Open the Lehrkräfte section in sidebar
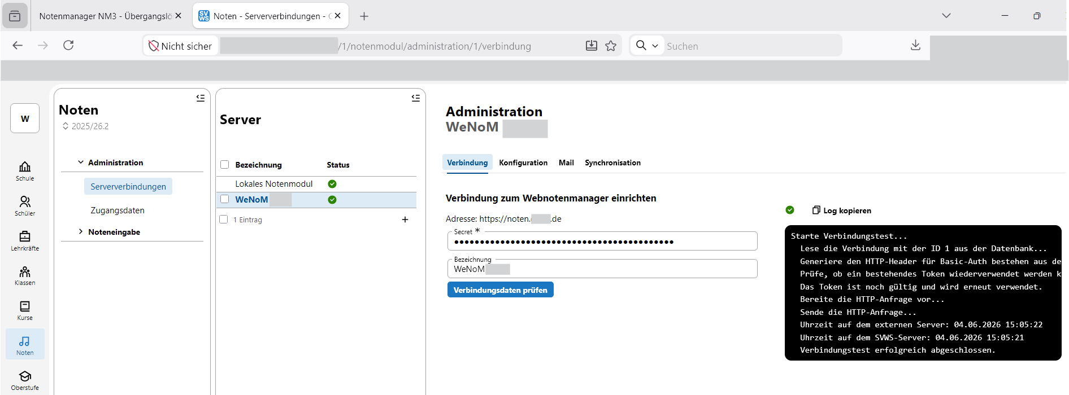Screen dimensions: 1069x395 click(x=25, y=241)
